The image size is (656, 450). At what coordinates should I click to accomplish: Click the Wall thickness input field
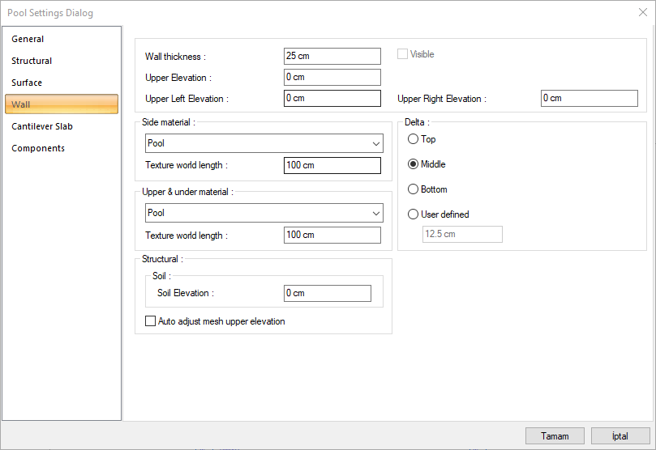332,56
